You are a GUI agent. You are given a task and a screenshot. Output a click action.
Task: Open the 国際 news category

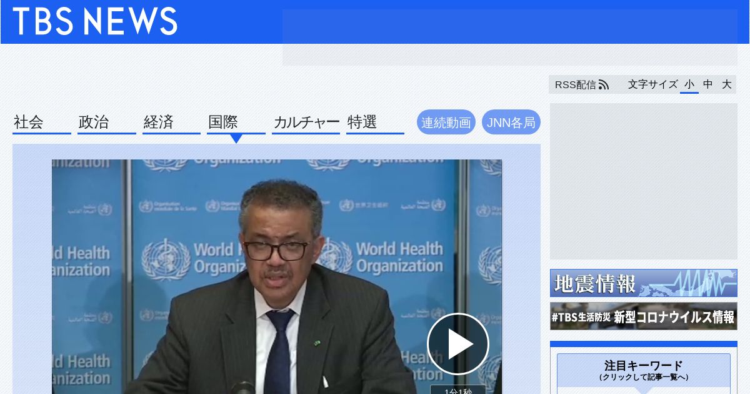click(x=236, y=123)
